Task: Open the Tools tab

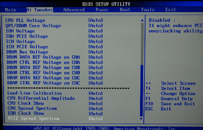Action: (x=148, y=9)
